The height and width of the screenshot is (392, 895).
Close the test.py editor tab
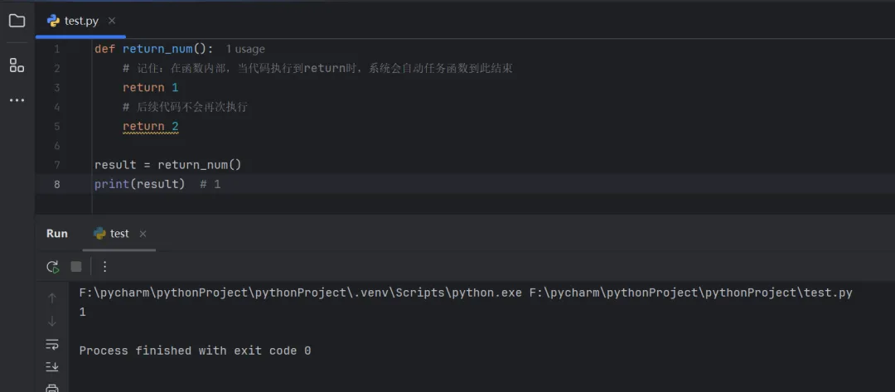click(112, 21)
